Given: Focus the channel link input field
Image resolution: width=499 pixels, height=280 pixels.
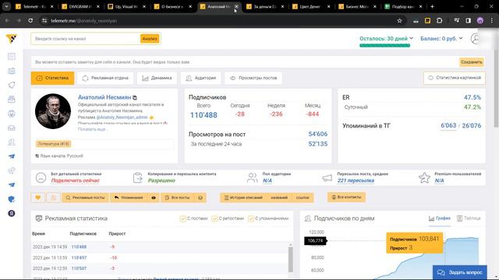Looking at the screenshot, I should click(86, 39).
